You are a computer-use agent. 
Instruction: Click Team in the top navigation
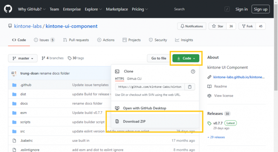[54, 9]
